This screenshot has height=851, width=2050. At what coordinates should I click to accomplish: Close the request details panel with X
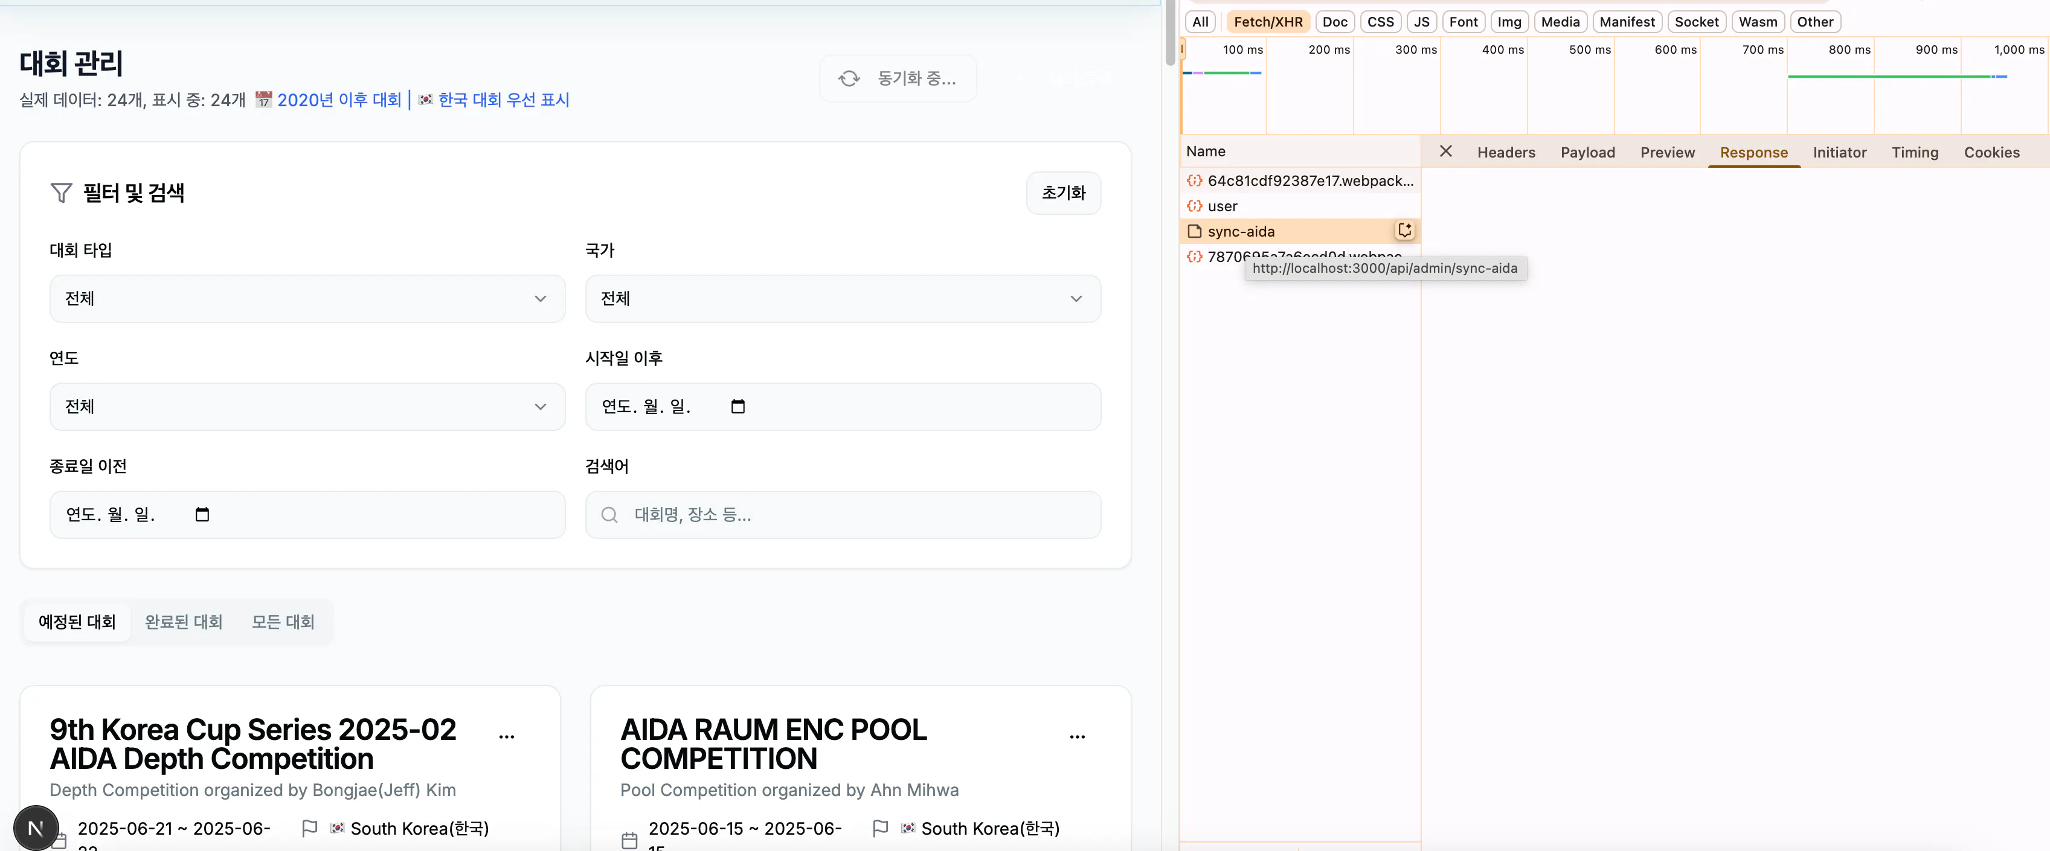1446,151
